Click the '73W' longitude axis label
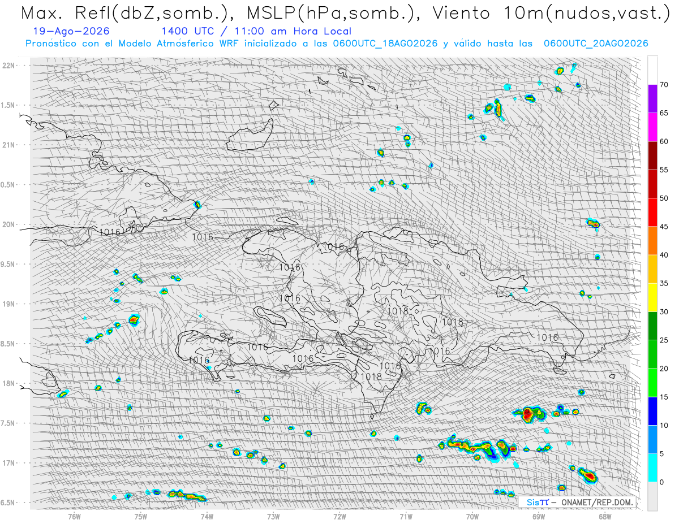This screenshot has height=524, width=679. pyautogui.click(x=273, y=516)
